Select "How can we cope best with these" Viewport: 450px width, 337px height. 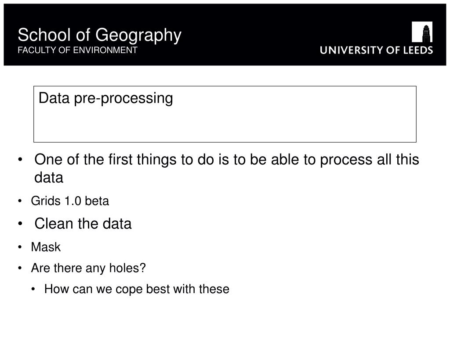coord(137,290)
